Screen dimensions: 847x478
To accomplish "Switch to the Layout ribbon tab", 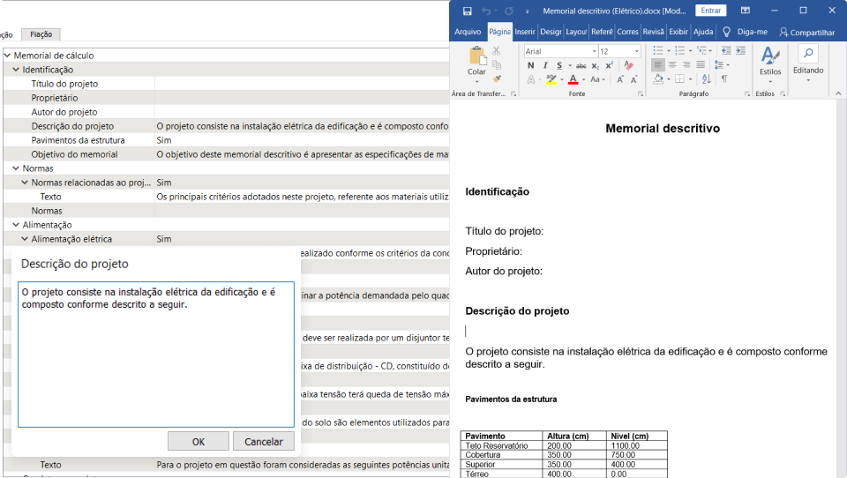I will [x=576, y=32].
